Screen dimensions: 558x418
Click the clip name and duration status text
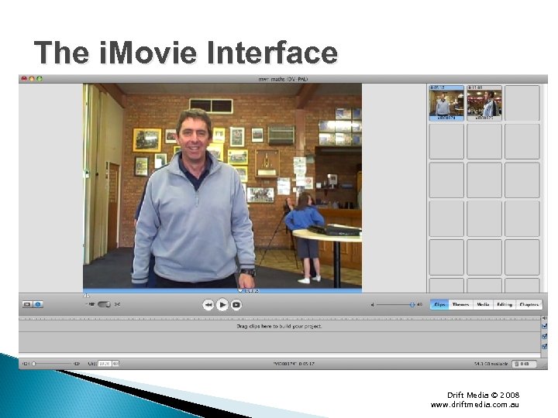pos(294,364)
